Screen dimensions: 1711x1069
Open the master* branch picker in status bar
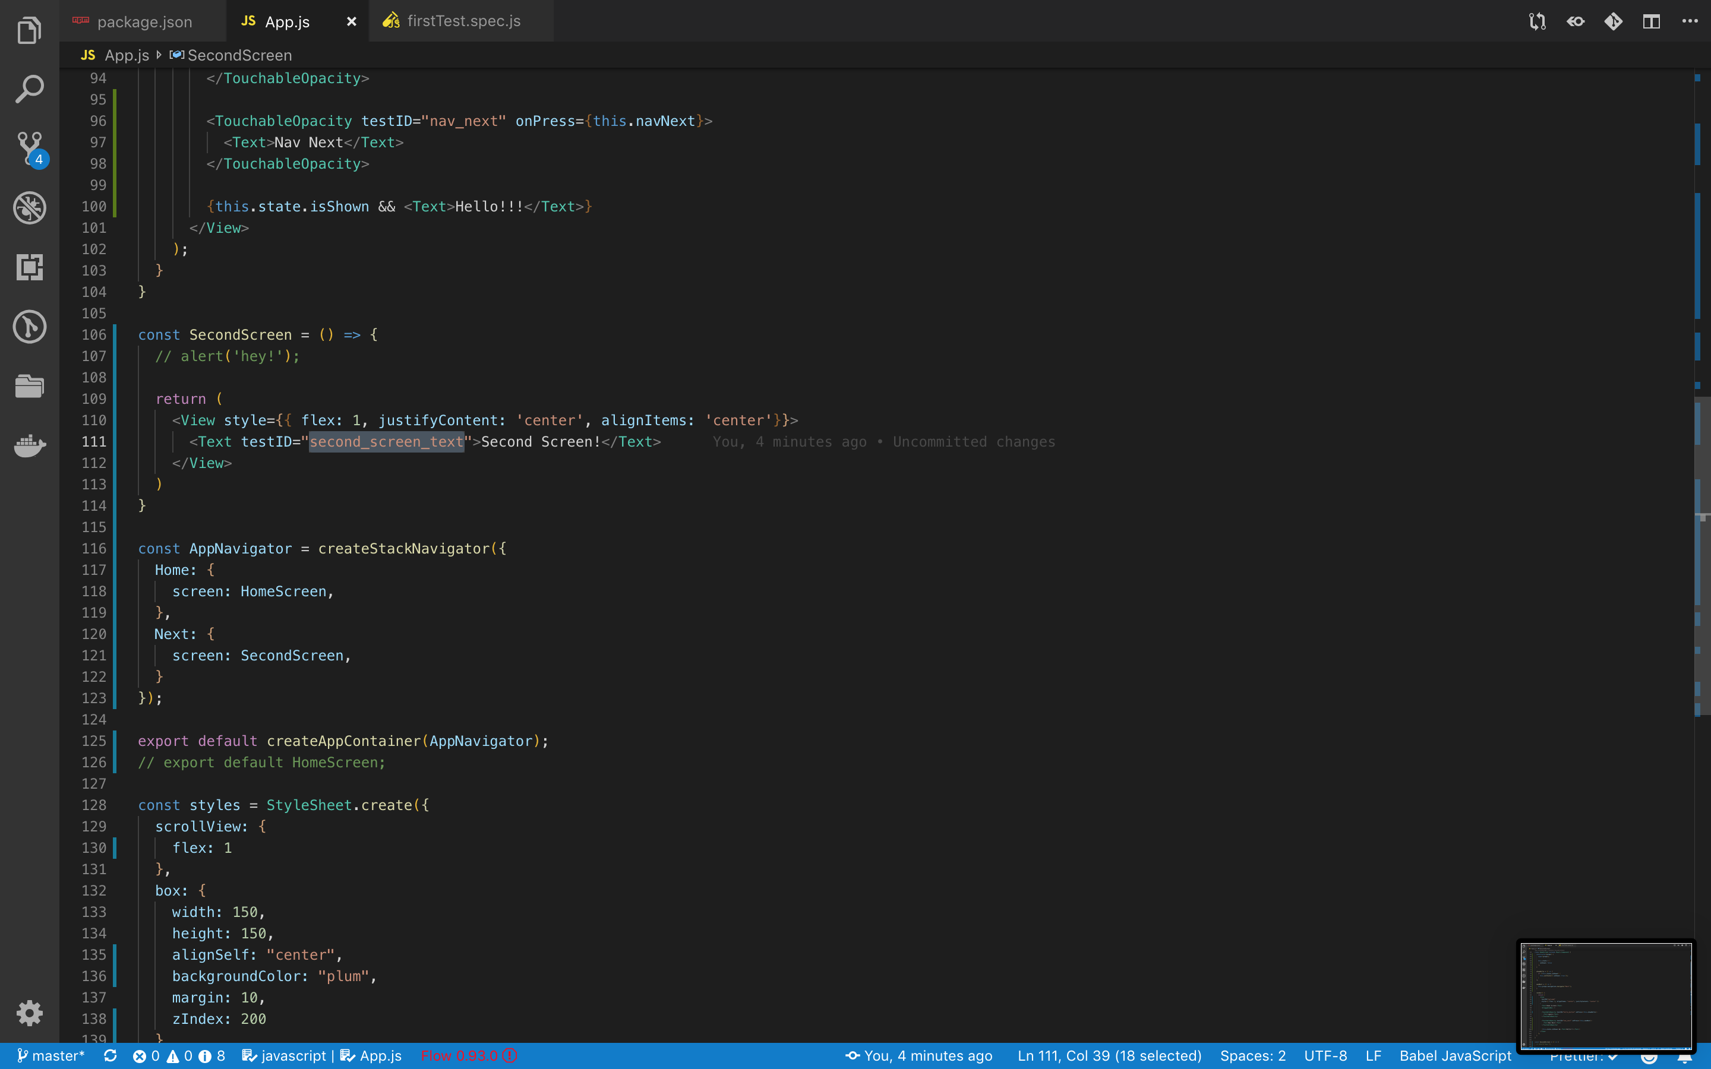pos(51,1055)
